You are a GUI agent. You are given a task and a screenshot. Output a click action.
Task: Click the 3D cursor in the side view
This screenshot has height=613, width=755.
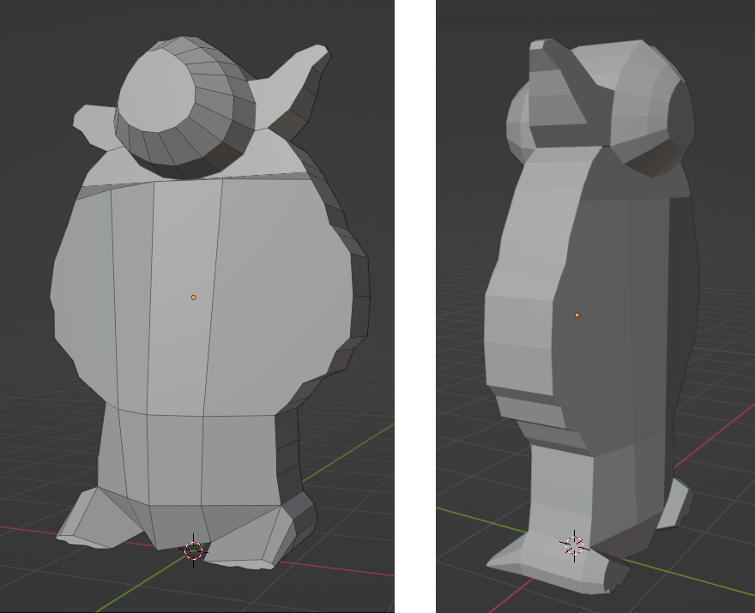[573, 544]
